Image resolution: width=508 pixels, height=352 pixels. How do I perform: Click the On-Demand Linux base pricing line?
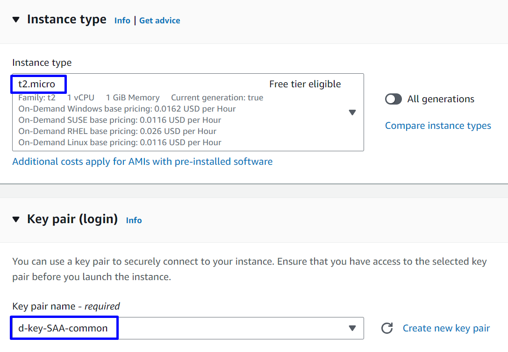pyautogui.click(x=120, y=142)
